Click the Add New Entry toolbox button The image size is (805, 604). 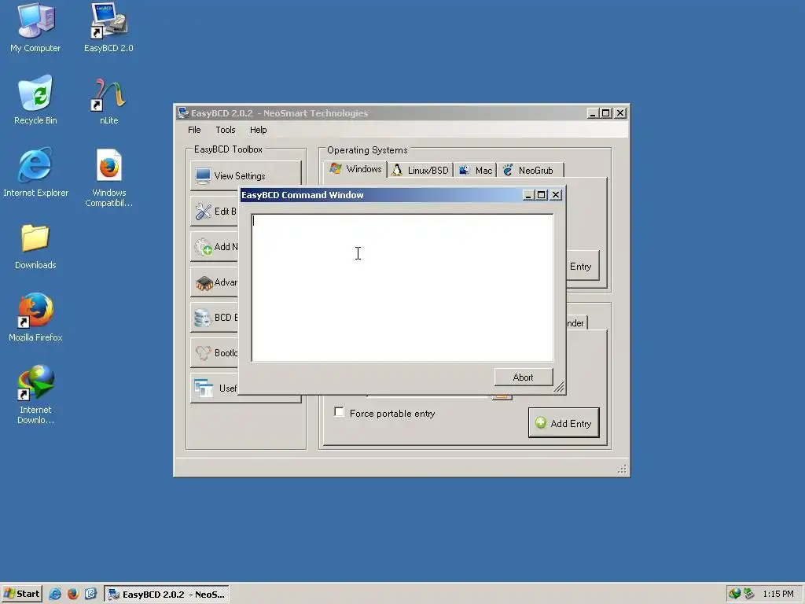click(x=215, y=246)
